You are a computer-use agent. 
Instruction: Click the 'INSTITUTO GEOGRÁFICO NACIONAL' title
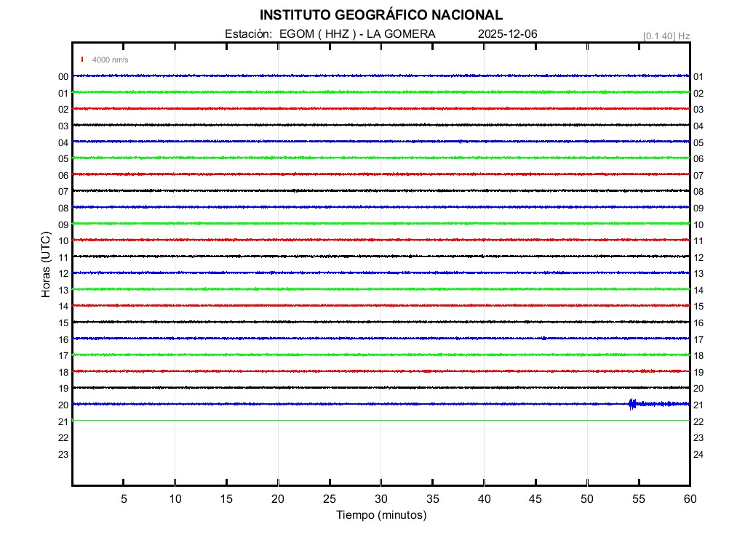click(381, 15)
